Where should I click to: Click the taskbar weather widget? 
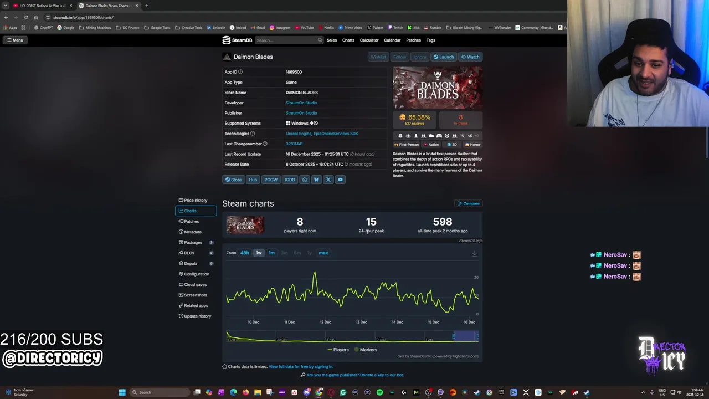coord(20,392)
